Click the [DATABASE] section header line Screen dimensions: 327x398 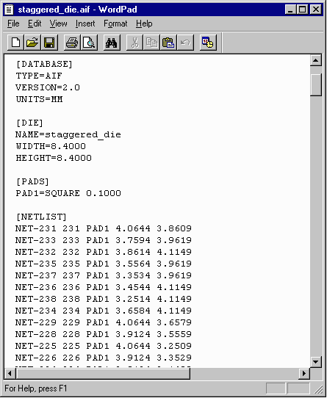tap(44, 64)
